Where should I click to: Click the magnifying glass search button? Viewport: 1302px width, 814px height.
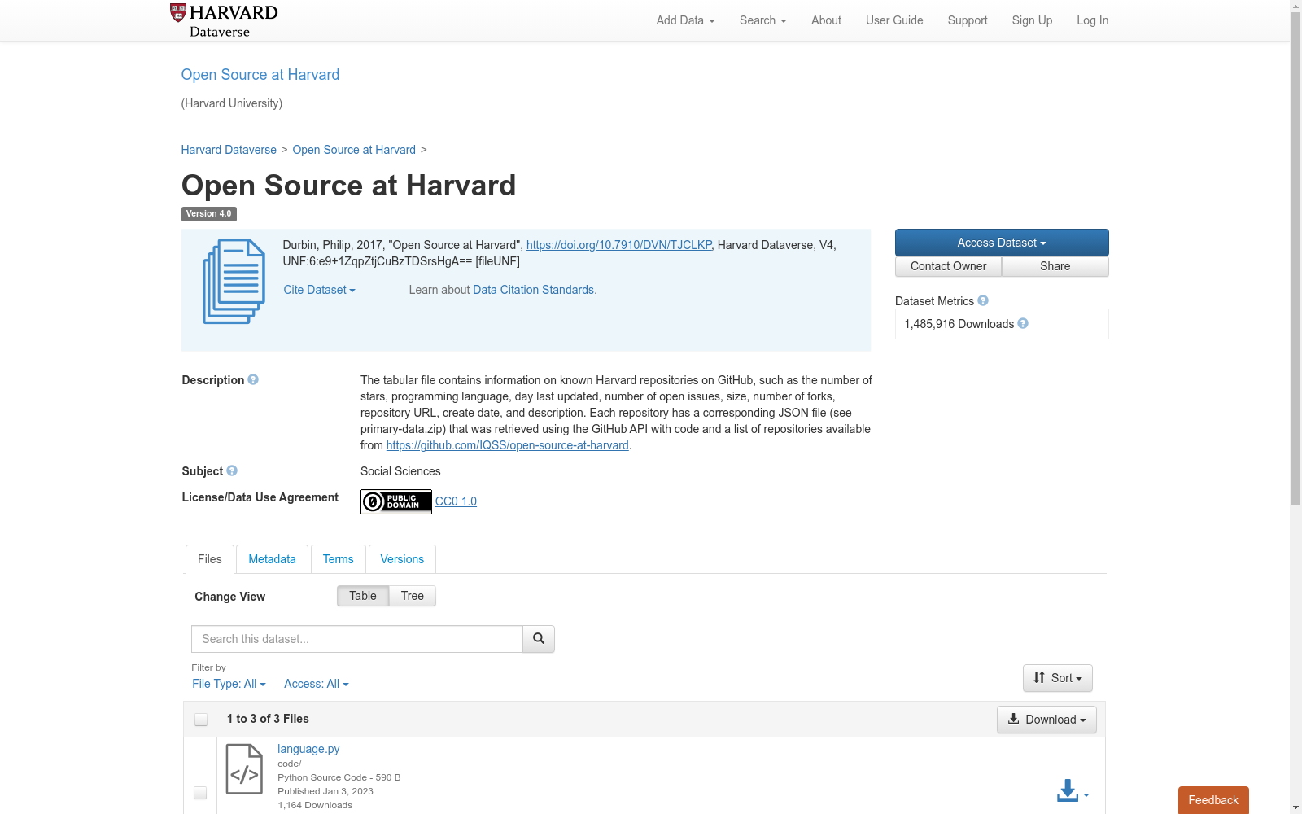[x=539, y=639]
